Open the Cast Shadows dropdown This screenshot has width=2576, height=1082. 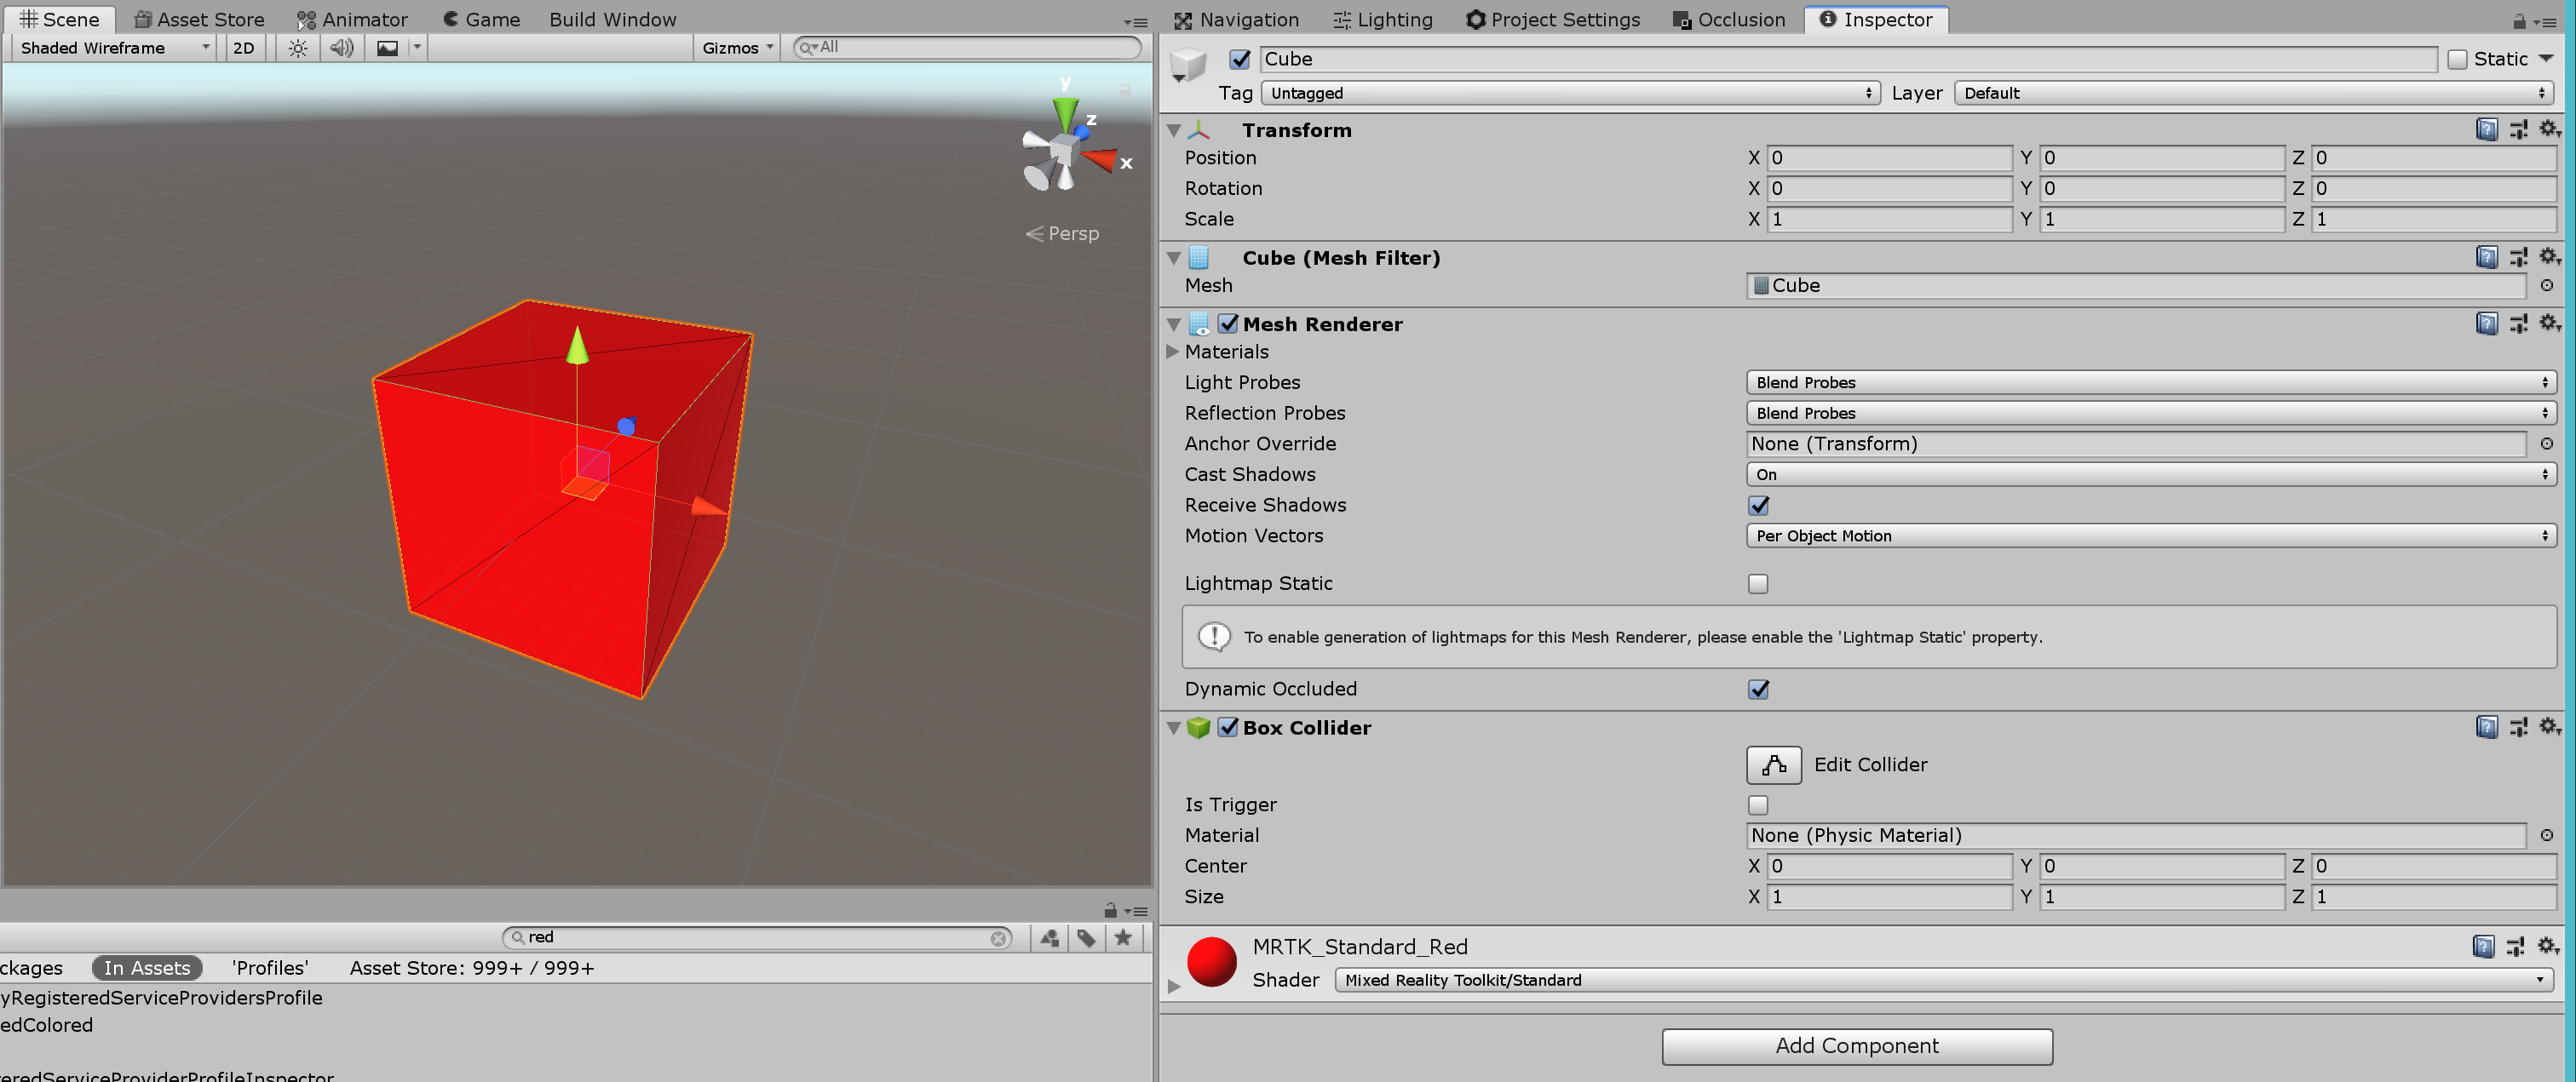pos(2150,474)
